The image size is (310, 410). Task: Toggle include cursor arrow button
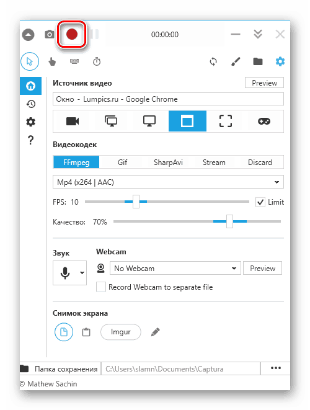(x=30, y=61)
